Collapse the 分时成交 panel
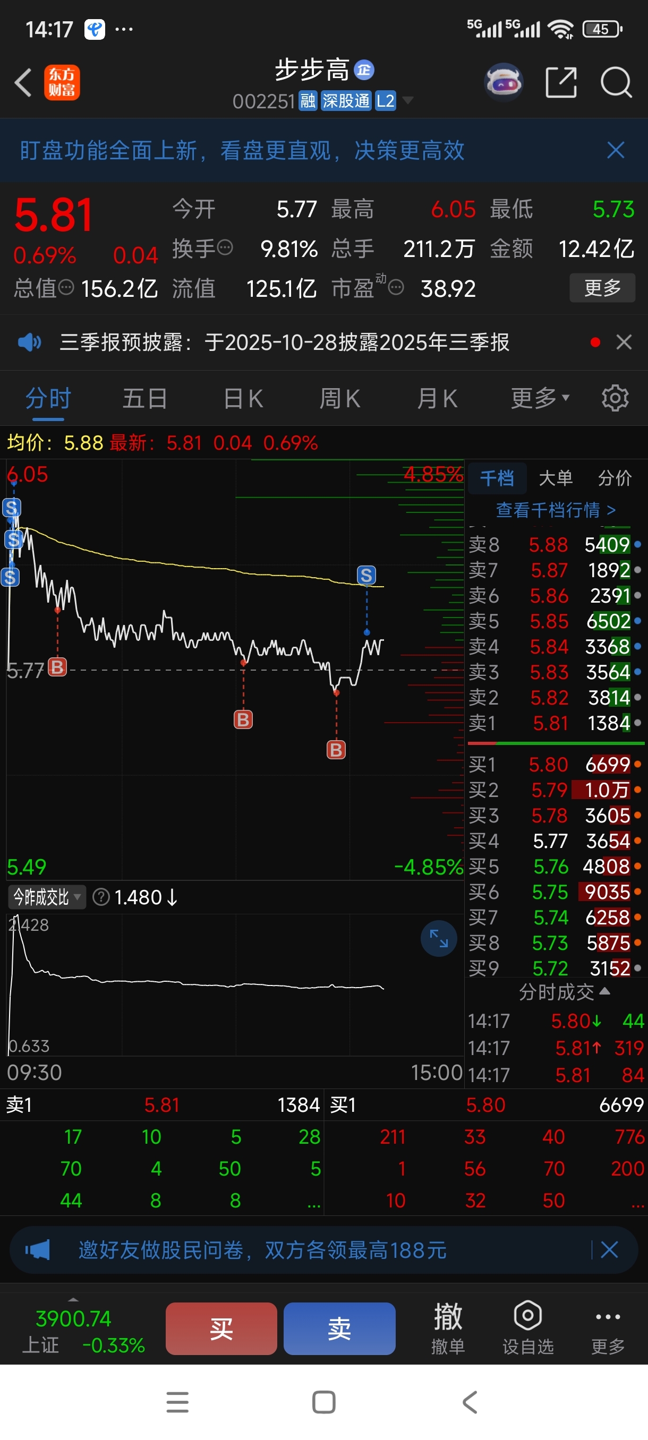648x1440 pixels. [x=564, y=992]
